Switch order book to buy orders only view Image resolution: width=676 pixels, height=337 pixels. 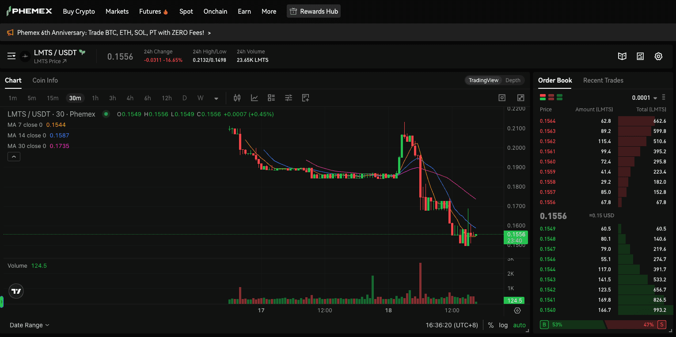559,97
